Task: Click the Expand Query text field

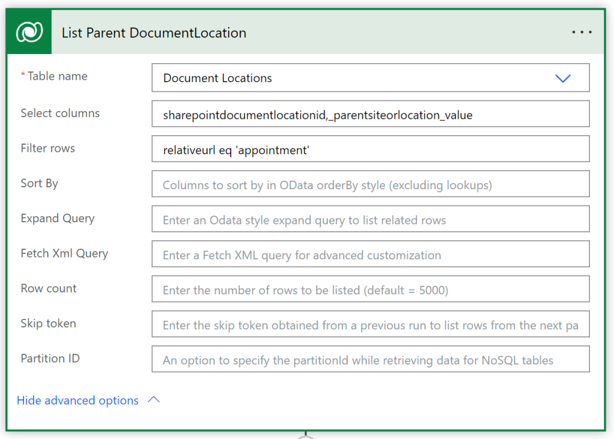Action: (370, 220)
